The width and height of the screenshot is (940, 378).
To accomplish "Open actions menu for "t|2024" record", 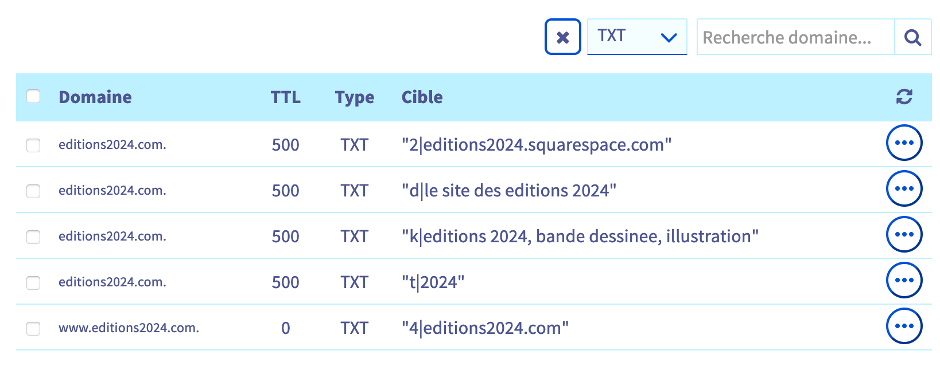I will (x=904, y=280).
